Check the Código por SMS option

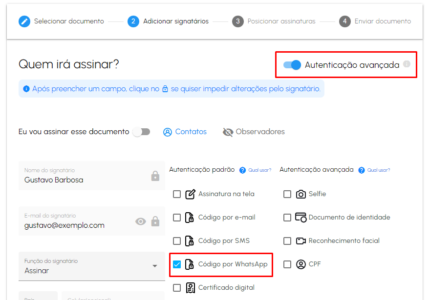177,240
